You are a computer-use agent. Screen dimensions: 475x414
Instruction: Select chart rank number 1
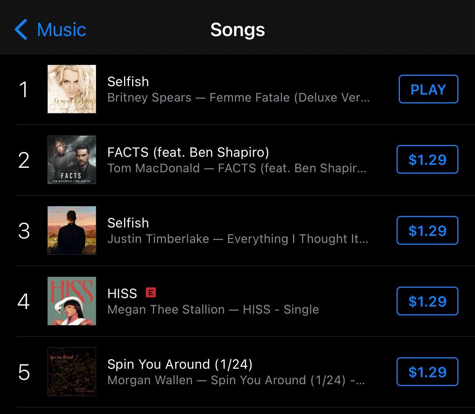[24, 89]
